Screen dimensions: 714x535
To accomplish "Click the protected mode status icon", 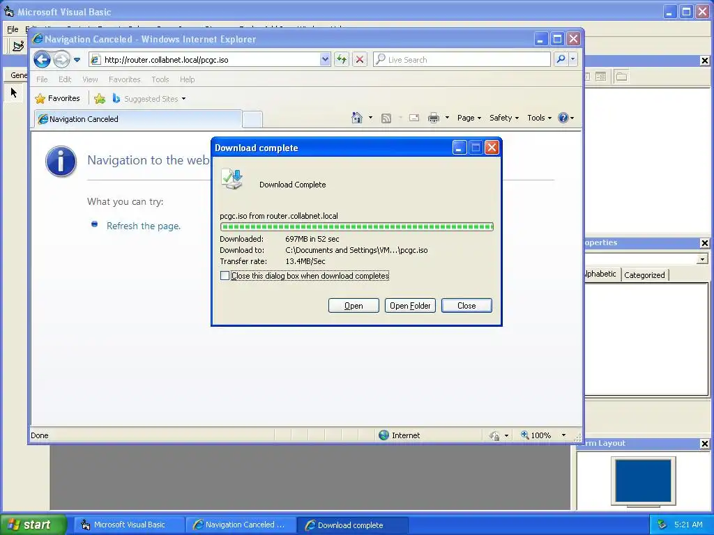I will (x=494, y=436).
